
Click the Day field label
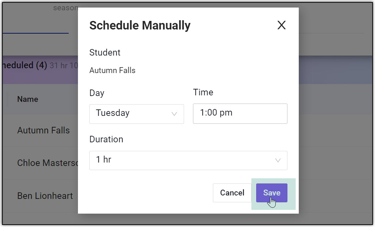coord(96,93)
